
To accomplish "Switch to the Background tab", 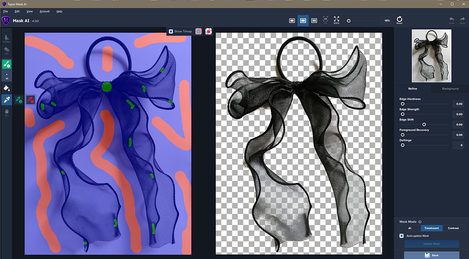I will tap(450, 88).
